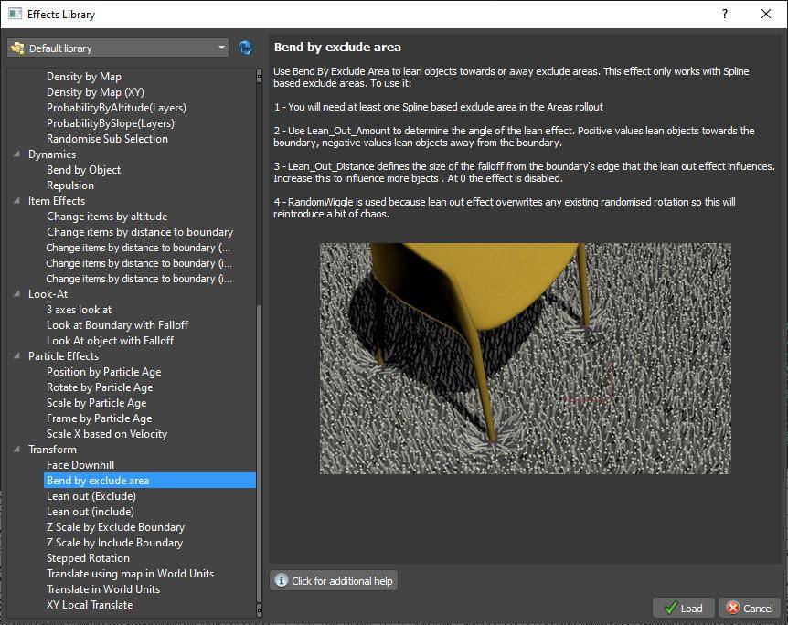Collapse the Particle Effects category

(17, 356)
